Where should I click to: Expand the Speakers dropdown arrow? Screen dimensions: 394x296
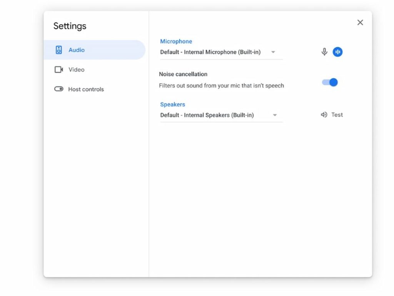tap(275, 115)
